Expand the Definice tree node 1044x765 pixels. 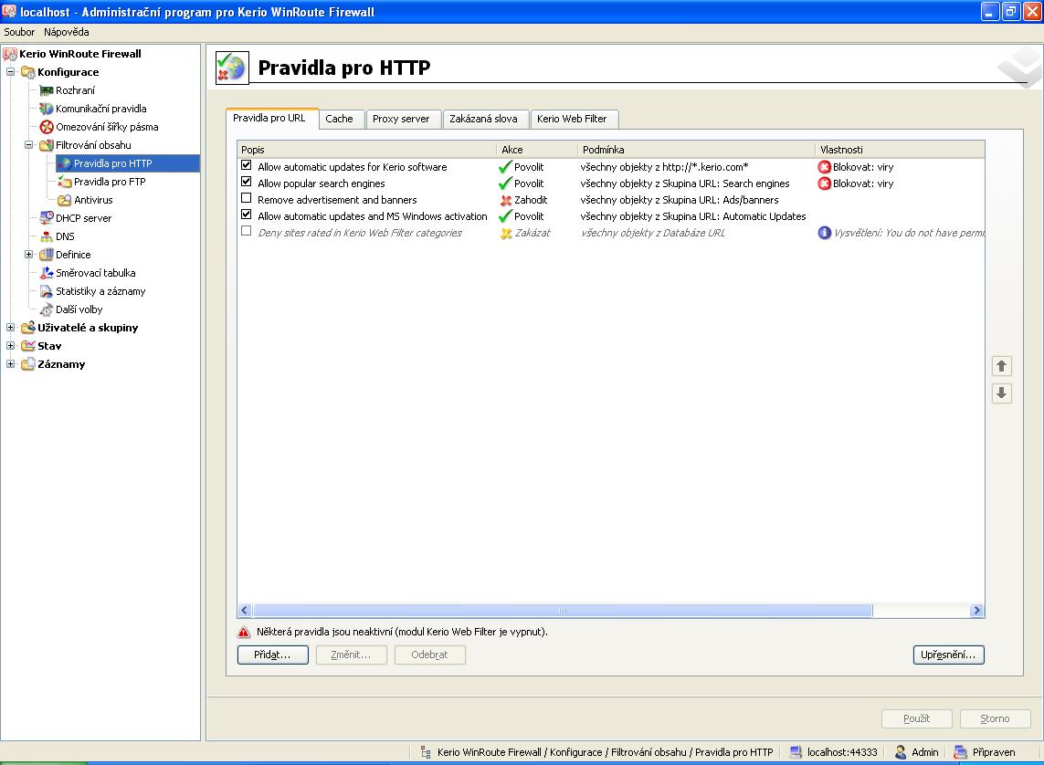(x=28, y=254)
